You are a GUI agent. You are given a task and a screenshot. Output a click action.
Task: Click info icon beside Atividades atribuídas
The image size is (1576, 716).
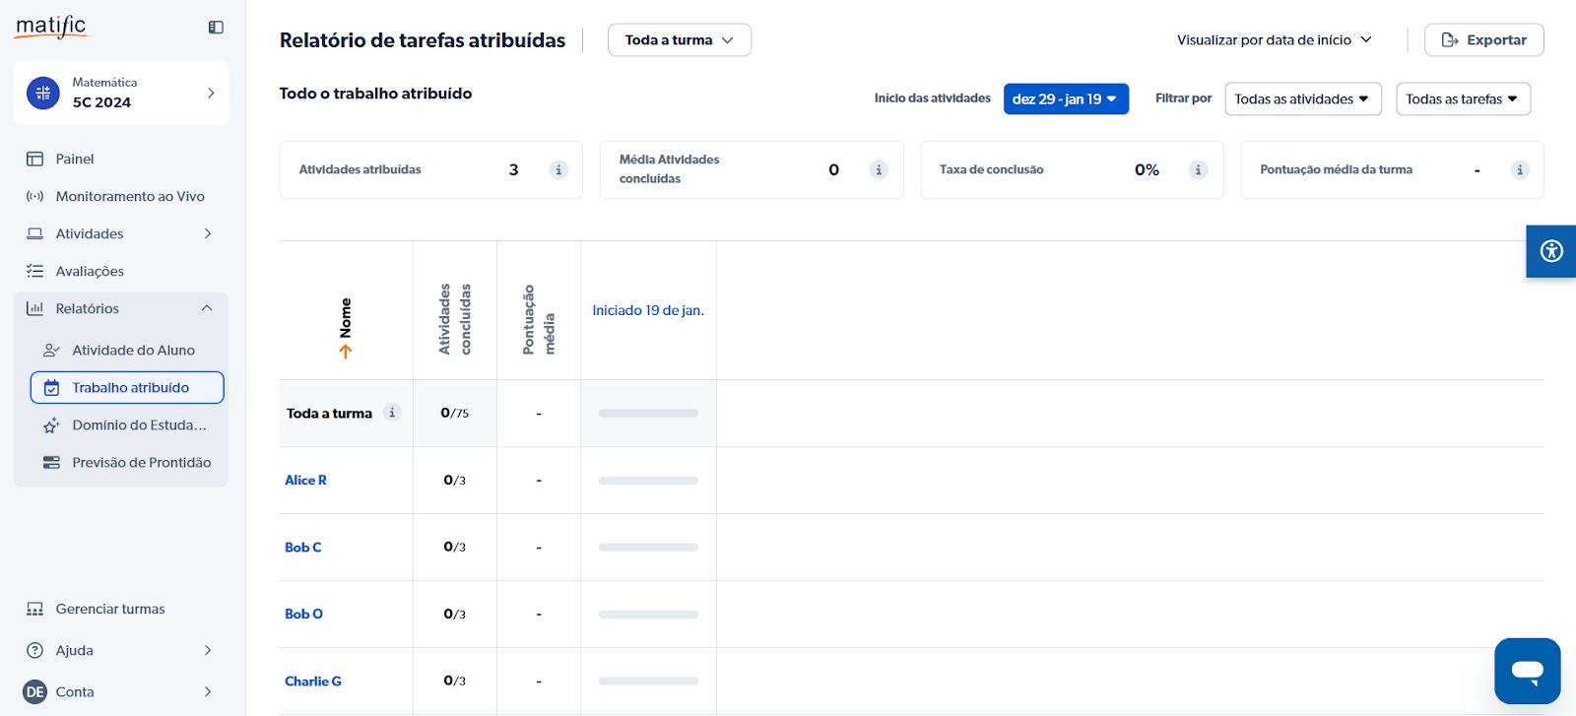coord(558,169)
